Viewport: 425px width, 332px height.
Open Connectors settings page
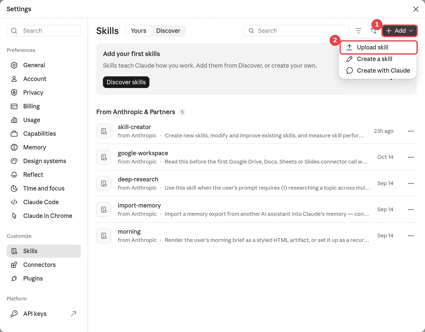[x=44, y=265]
